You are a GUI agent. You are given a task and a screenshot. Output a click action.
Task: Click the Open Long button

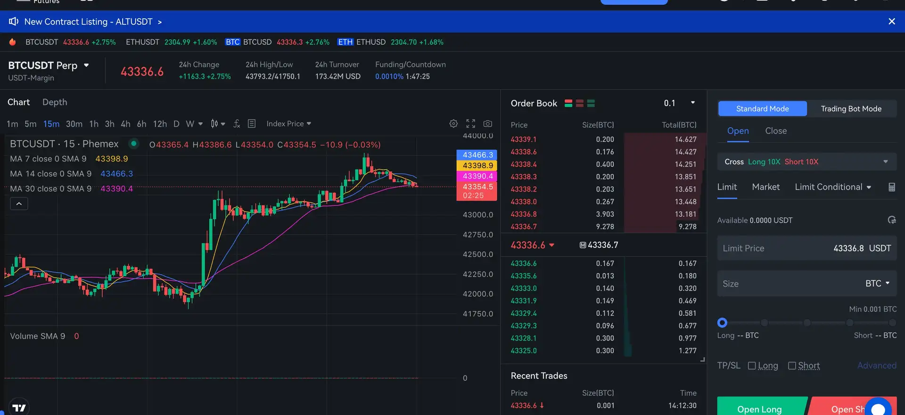(759, 408)
